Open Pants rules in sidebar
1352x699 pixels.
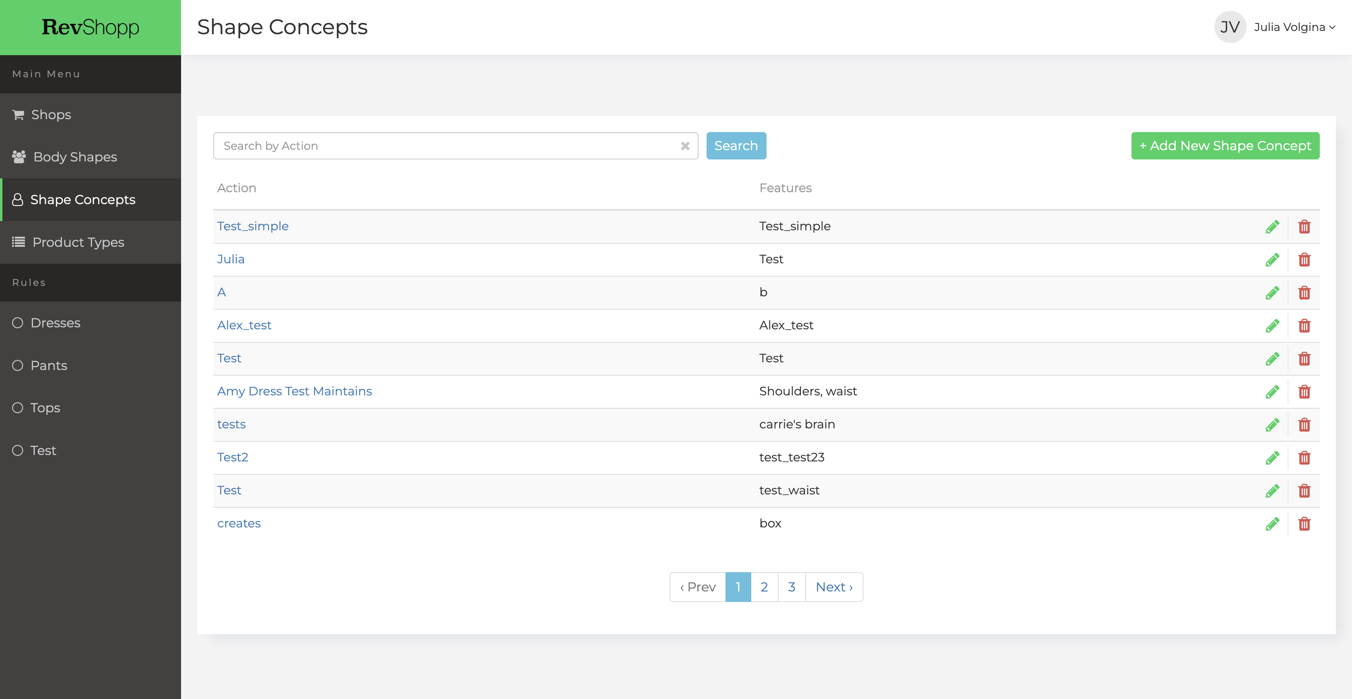pos(90,365)
